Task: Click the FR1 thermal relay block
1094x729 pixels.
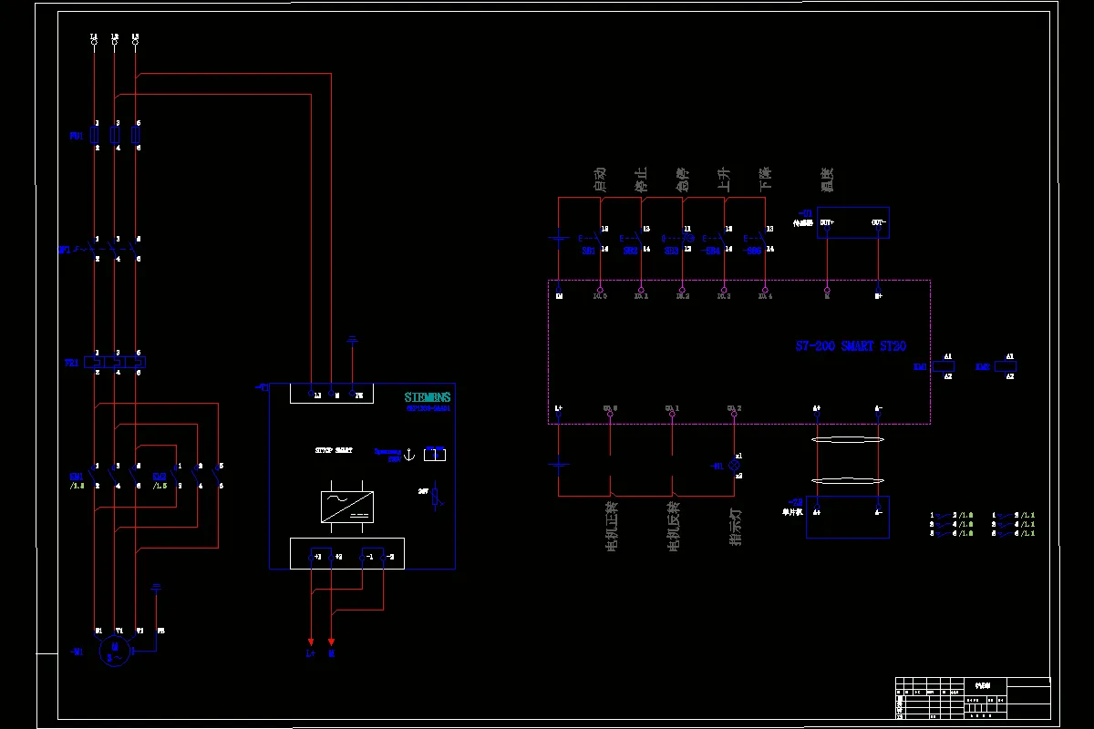Action: point(115,362)
